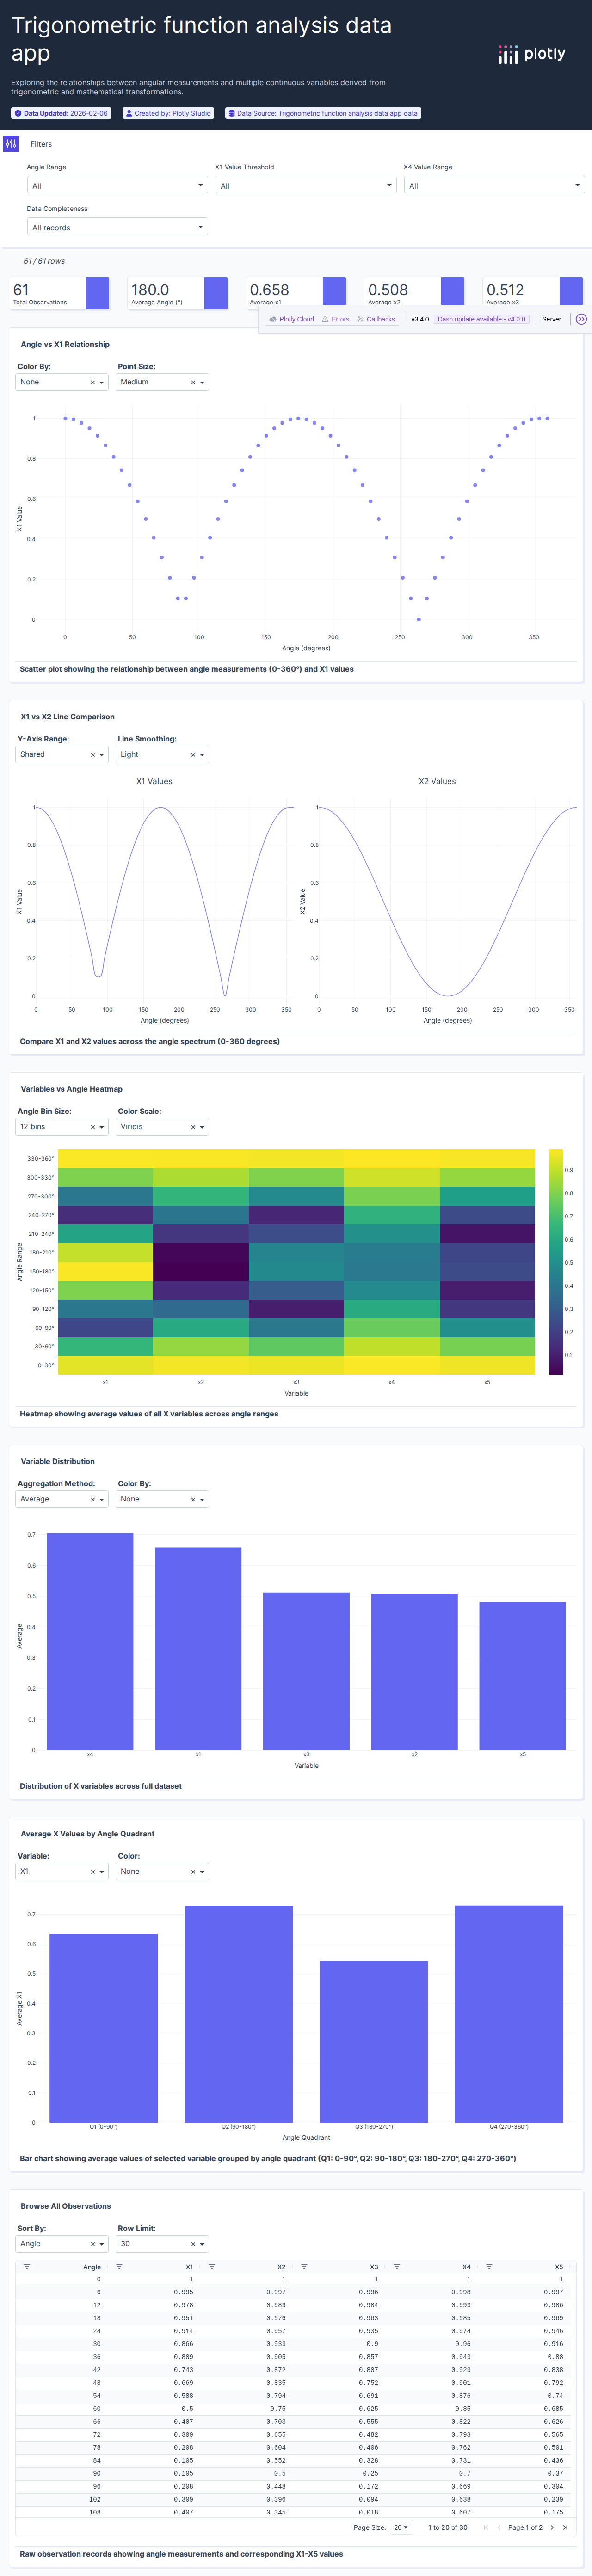Clear the Row Limit selection
592x2576 pixels.
coord(193,2244)
